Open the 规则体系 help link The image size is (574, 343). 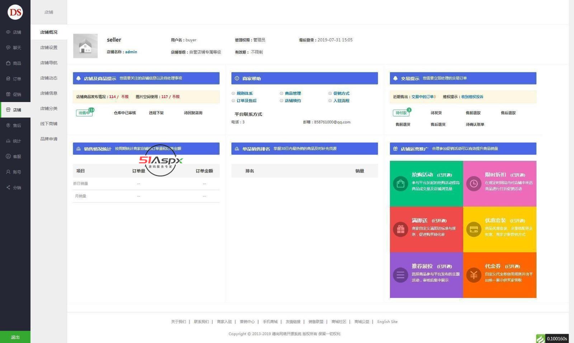pyautogui.click(x=244, y=93)
